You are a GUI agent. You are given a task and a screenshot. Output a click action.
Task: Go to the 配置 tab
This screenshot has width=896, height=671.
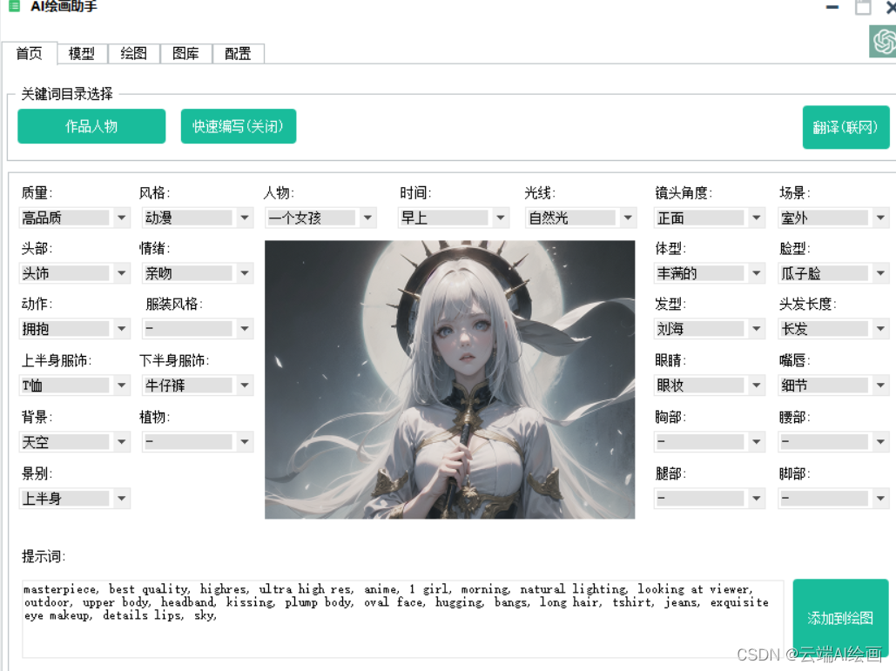pyautogui.click(x=238, y=54)
